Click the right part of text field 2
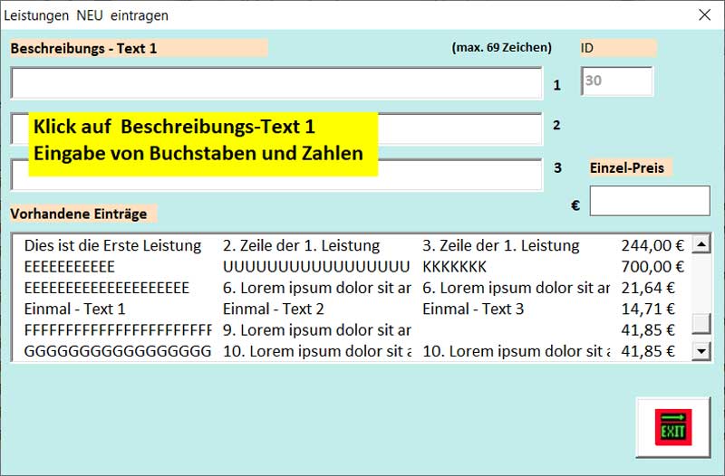 click(460, 129)
